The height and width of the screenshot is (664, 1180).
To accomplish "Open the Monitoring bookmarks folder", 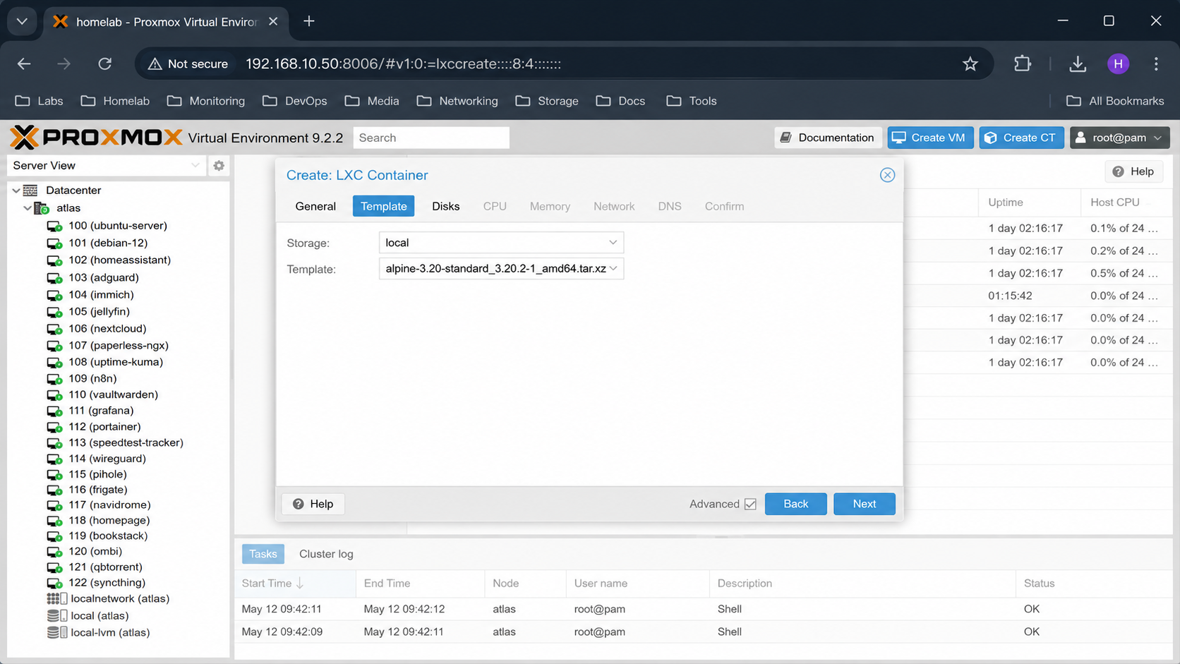I will [x=205, y=101].
